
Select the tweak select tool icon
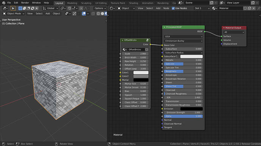click(x=13, y=8)
